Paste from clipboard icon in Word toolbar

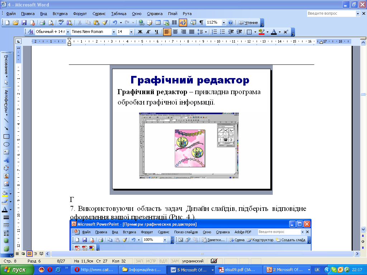[96, 23]
